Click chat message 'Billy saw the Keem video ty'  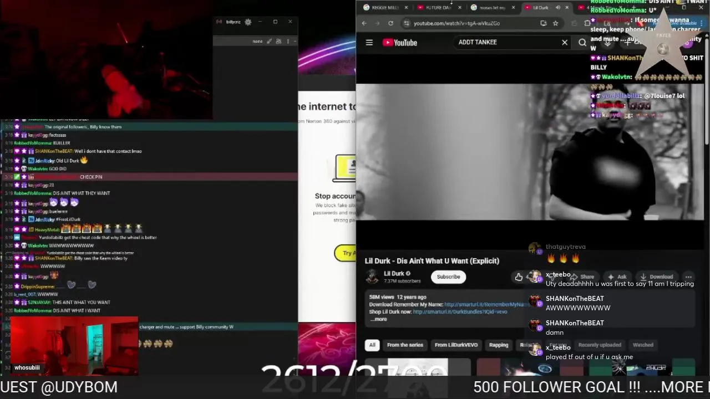pyautogui.click(x=100, y=258)
